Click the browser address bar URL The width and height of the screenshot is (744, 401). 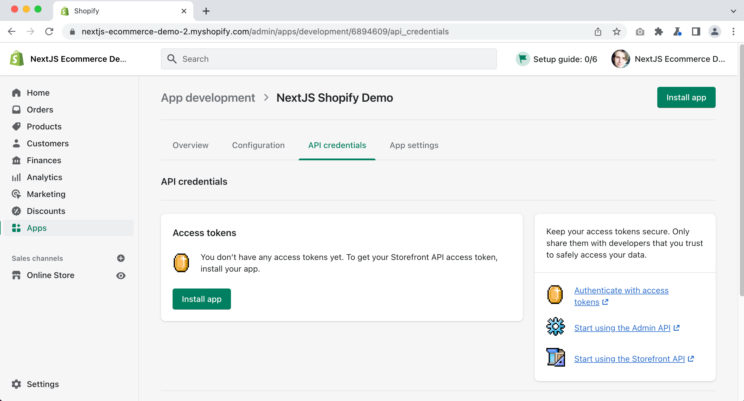265,31
